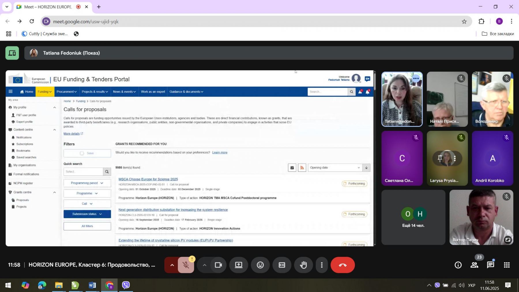Image resolution: width=519 pixels, height=292 pixels.
Task: Show hidden system tray icons
Action: (x=429, y=285)
